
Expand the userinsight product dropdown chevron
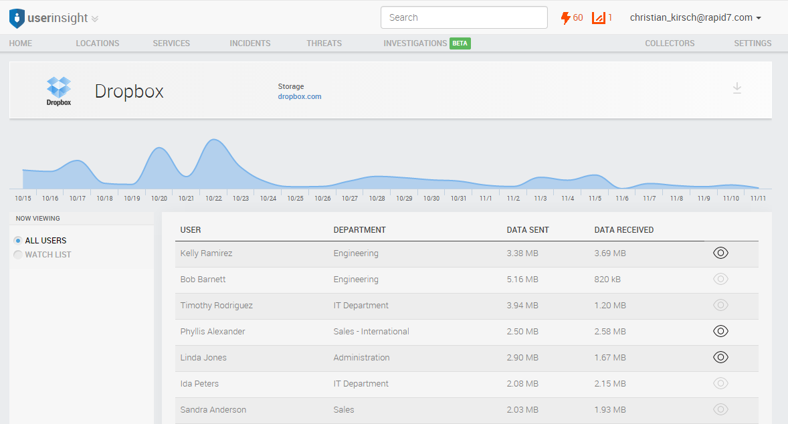(95, 19)
